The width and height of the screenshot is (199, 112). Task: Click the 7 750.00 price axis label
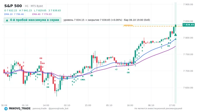188,54
